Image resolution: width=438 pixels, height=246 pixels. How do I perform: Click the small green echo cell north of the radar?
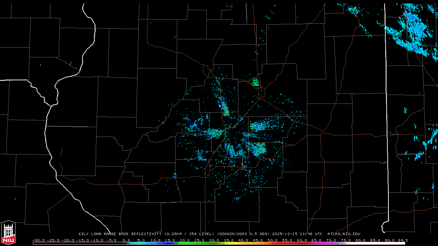tap(255, 82)
